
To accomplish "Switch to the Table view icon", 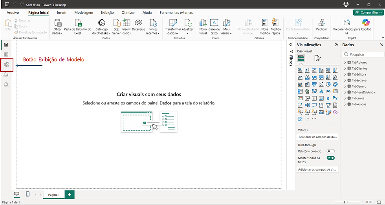I will tap(6, 54).
